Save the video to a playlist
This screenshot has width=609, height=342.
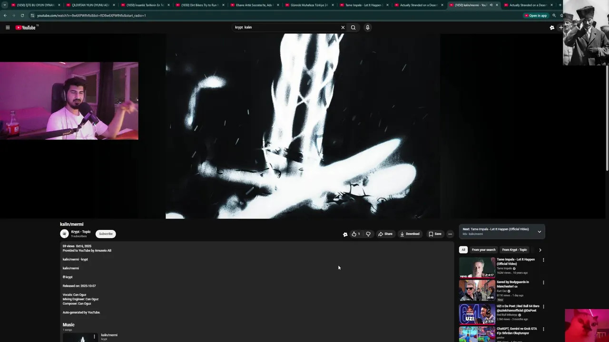pos(435,234)
